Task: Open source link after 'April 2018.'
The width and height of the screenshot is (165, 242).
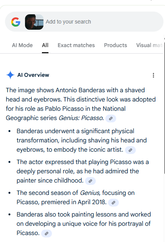Action: (x=113, y=203)
